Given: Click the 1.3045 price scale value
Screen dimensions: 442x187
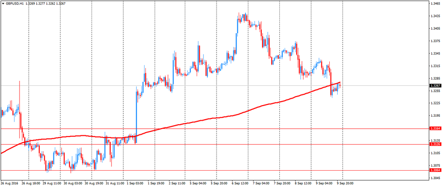Looking at the screenshot, I should point(434,177).
